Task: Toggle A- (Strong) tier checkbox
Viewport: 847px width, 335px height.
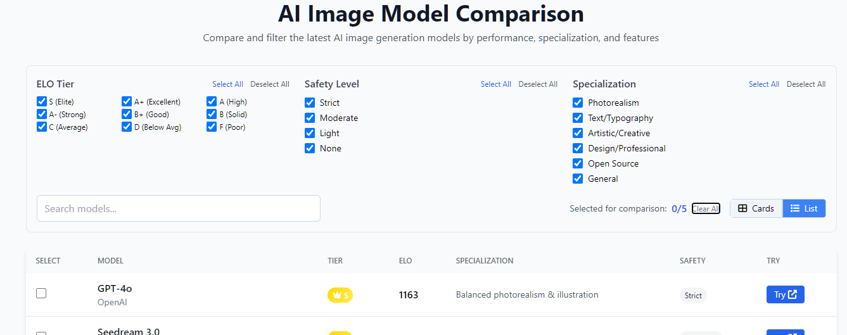Action: point(42,114)
